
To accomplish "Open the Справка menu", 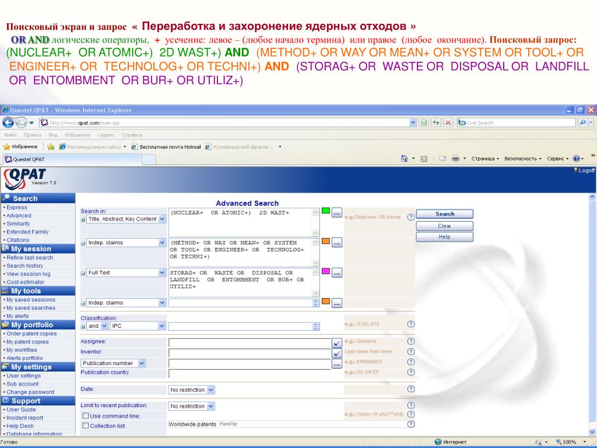I will [132, 135].
